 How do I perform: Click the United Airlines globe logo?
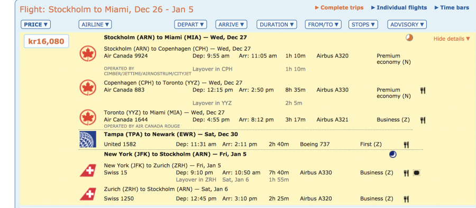coord(88,139)
